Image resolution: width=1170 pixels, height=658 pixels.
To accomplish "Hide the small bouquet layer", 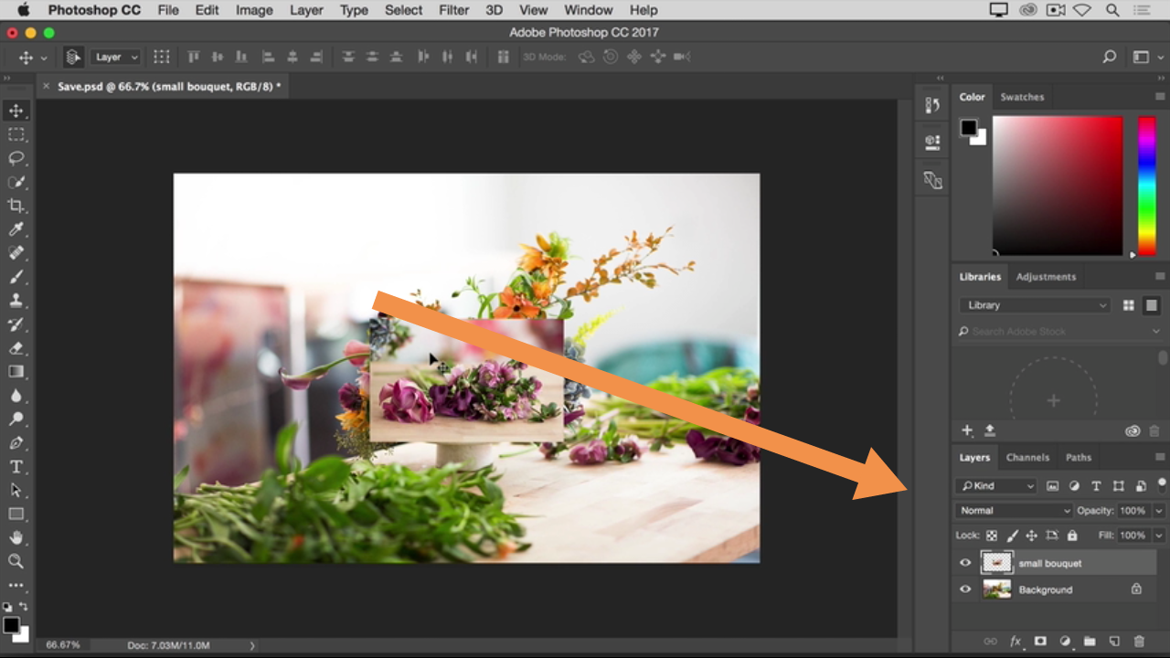I will pos(965,563).
